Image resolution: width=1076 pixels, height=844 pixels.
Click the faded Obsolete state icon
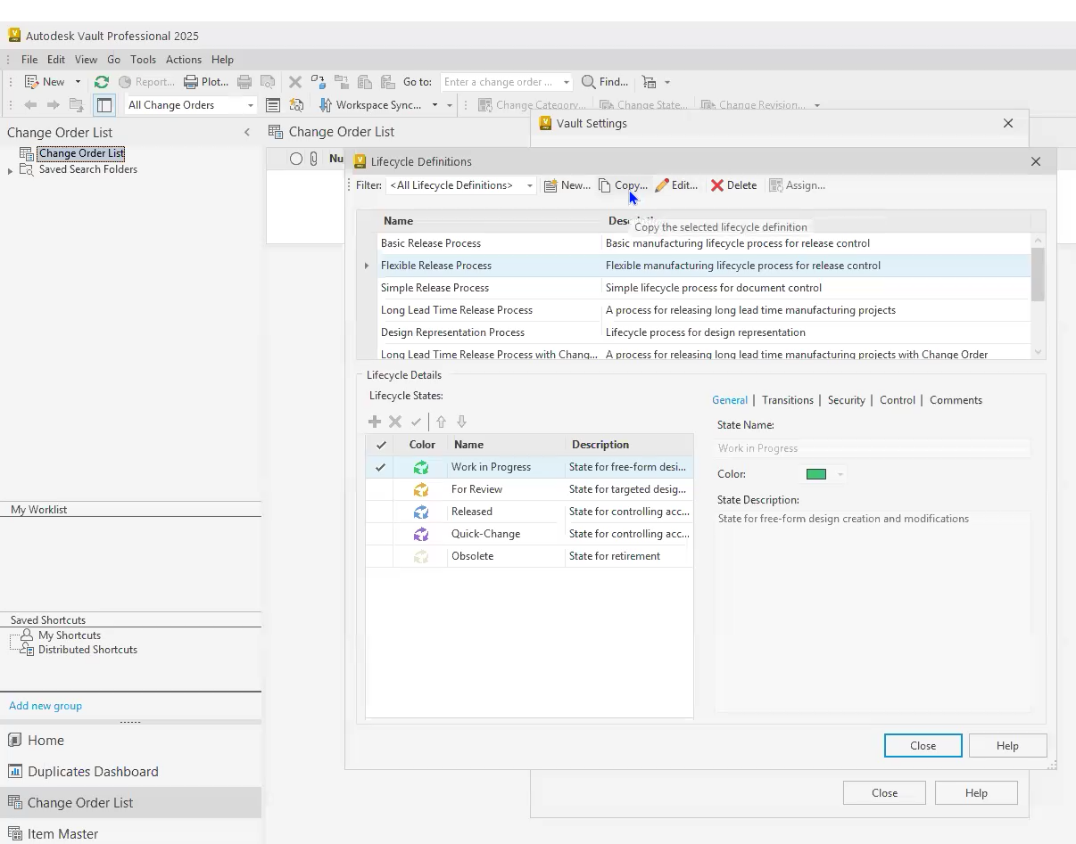(421, 556)
